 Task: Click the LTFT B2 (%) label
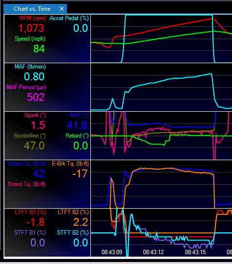point(73,212)
